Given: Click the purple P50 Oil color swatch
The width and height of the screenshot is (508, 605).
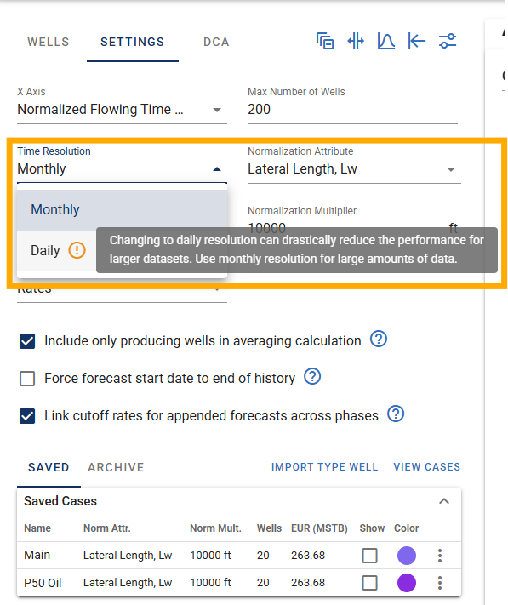Looking at the screenshot, I should pyautogui.click(x=407, y=583).
